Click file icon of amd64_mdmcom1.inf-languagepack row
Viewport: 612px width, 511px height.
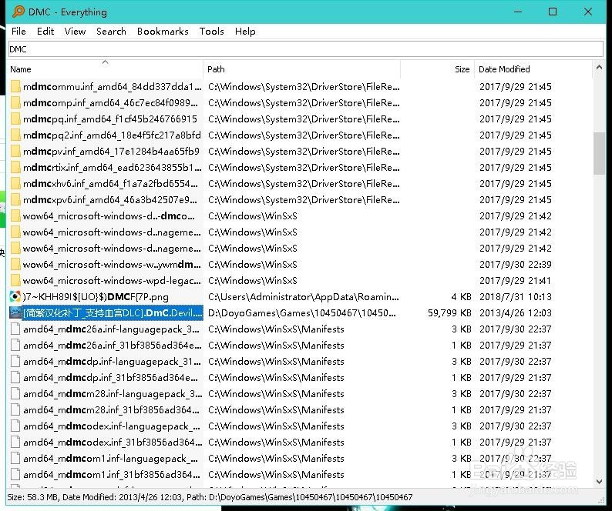tap(15, 459)
